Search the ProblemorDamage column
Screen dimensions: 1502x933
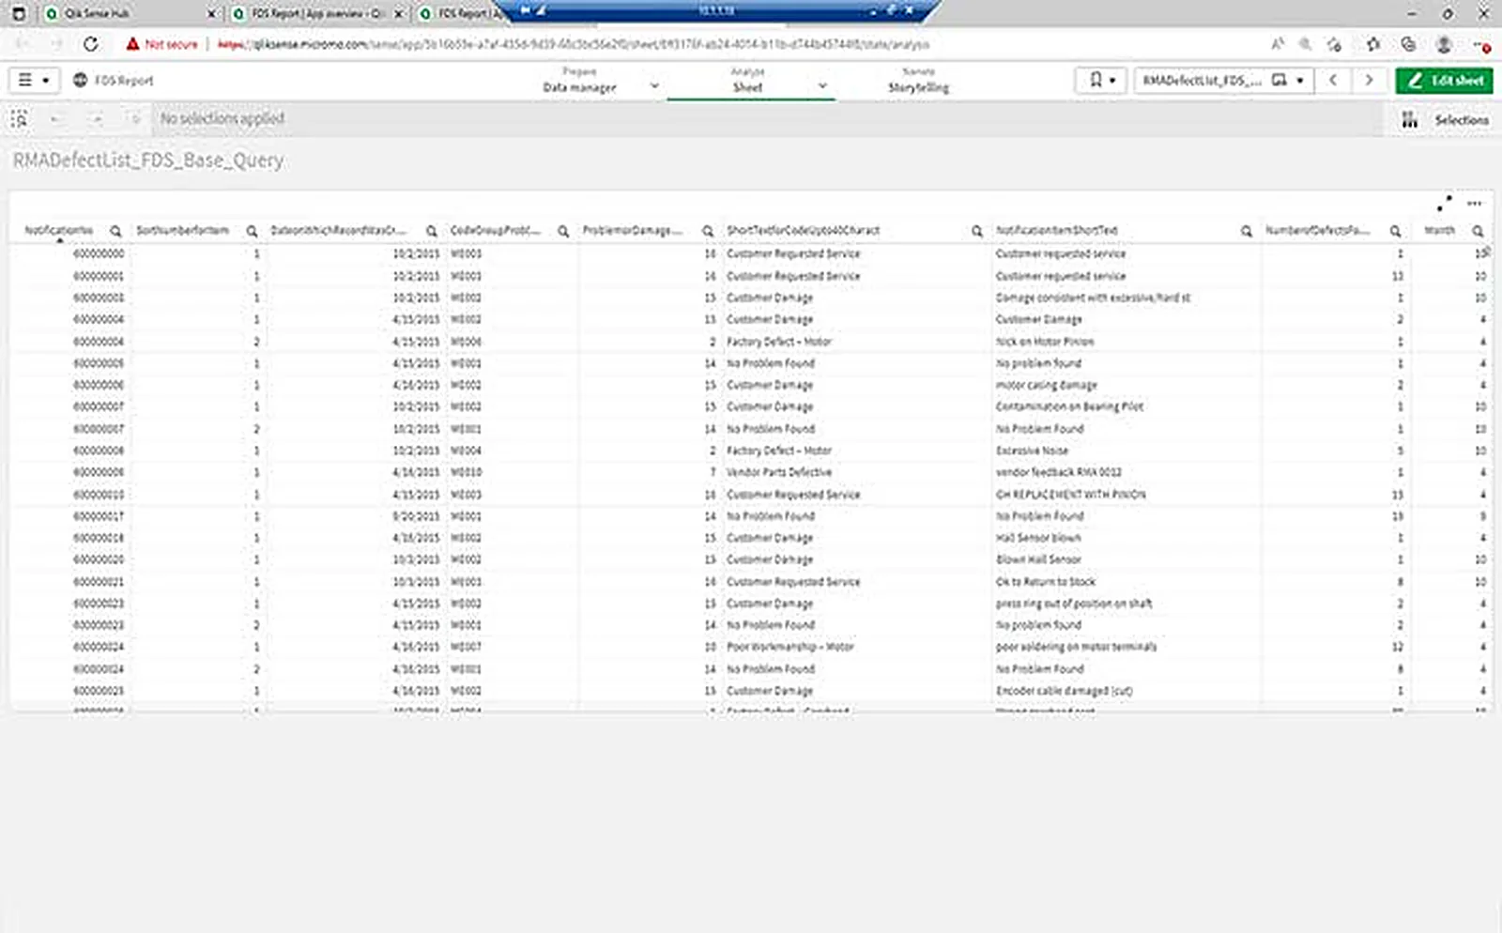tap(708, 231)
